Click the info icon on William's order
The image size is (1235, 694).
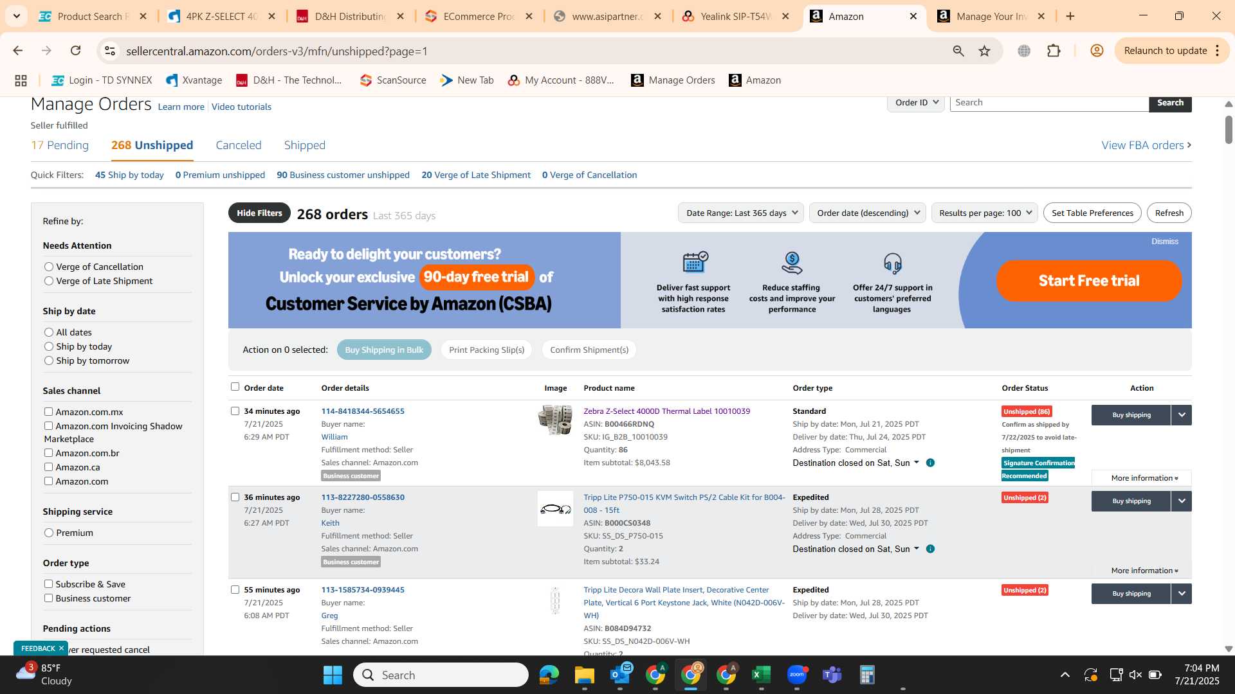pyautogui.click(x=930, y=463)
